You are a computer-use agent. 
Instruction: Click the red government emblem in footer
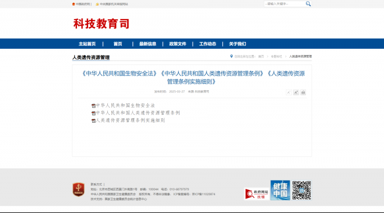pyautogui.click(x=79, y=189)
